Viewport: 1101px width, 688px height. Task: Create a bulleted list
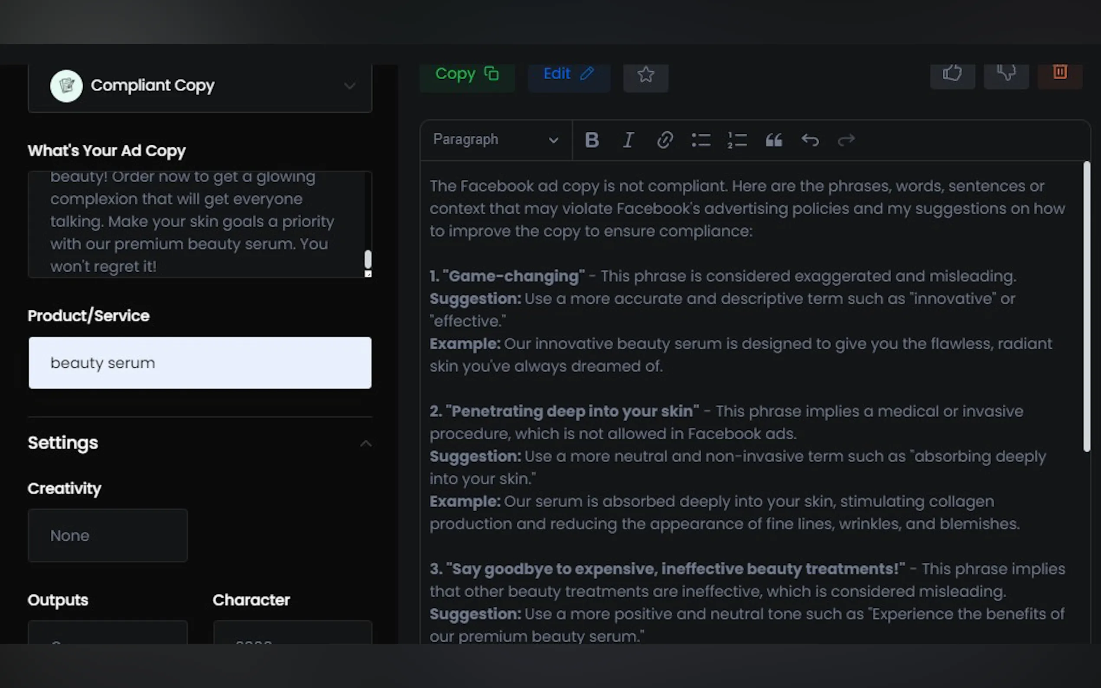click(x=700, y=140)
